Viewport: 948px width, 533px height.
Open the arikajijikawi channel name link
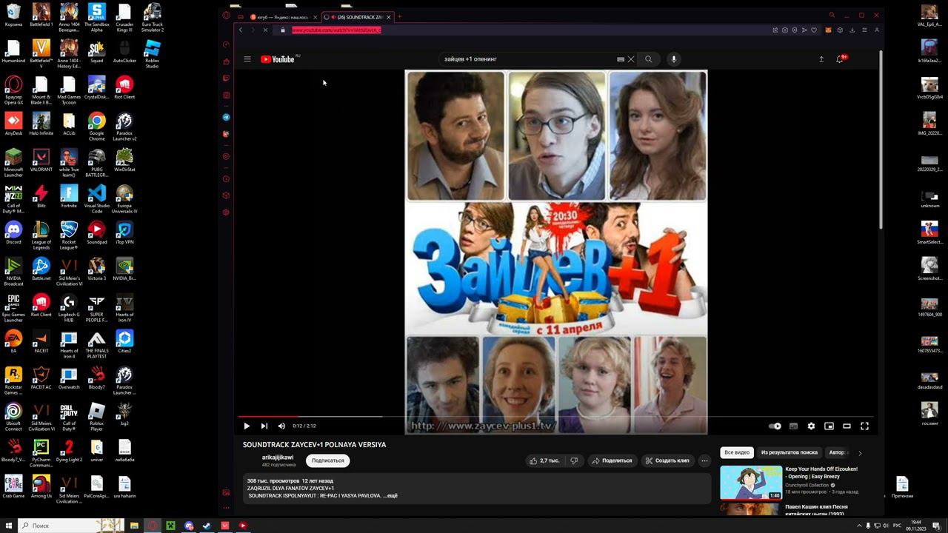click(278, 457)
